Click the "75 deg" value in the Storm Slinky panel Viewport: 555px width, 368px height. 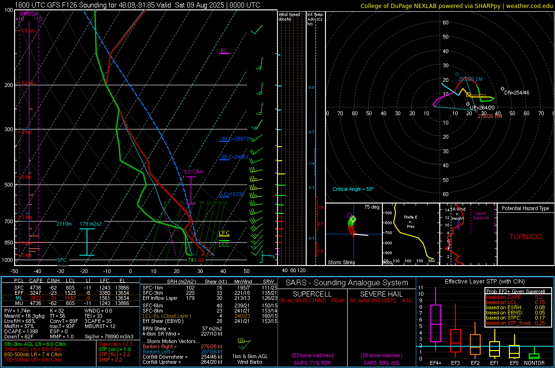(x=372, y=207)
